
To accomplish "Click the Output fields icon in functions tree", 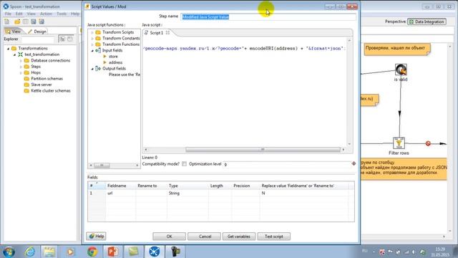I will tap(98, 69).
